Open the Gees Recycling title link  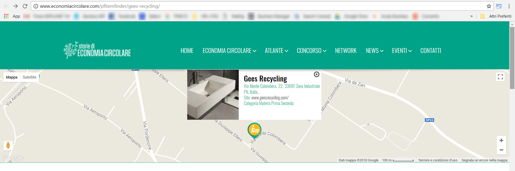(x=265, y=79)
